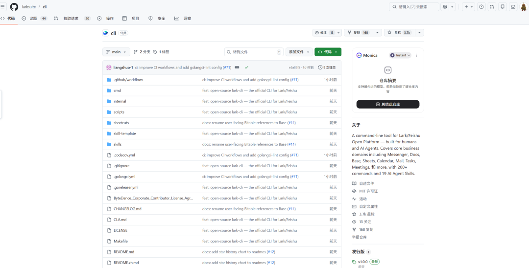
Task: Click the tag icon beside 1 标签
Action: click(x=155, y=52)
